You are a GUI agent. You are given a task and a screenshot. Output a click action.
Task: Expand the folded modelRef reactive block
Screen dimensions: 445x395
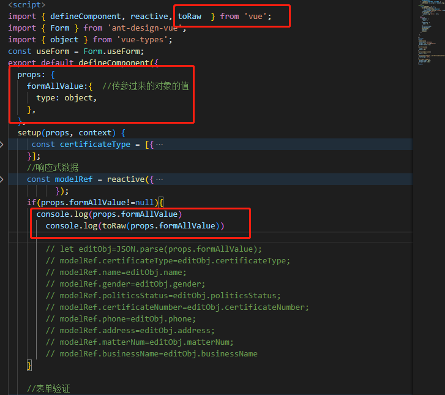[3, 179]
